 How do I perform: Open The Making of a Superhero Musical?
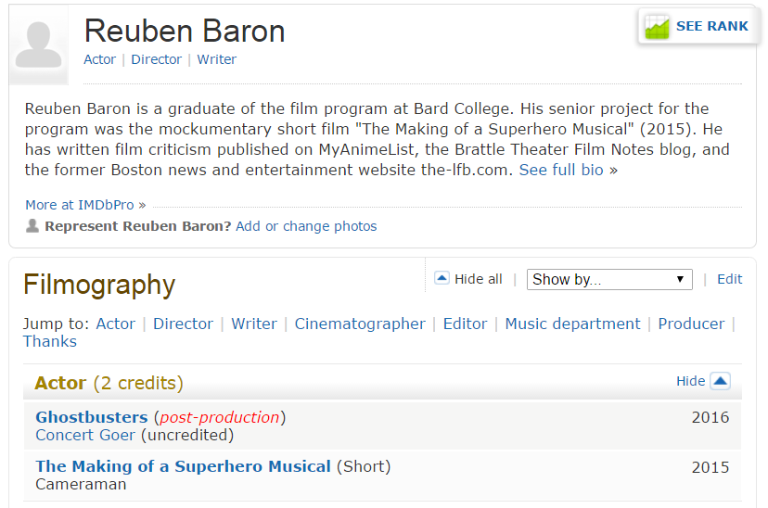[183, 466]
